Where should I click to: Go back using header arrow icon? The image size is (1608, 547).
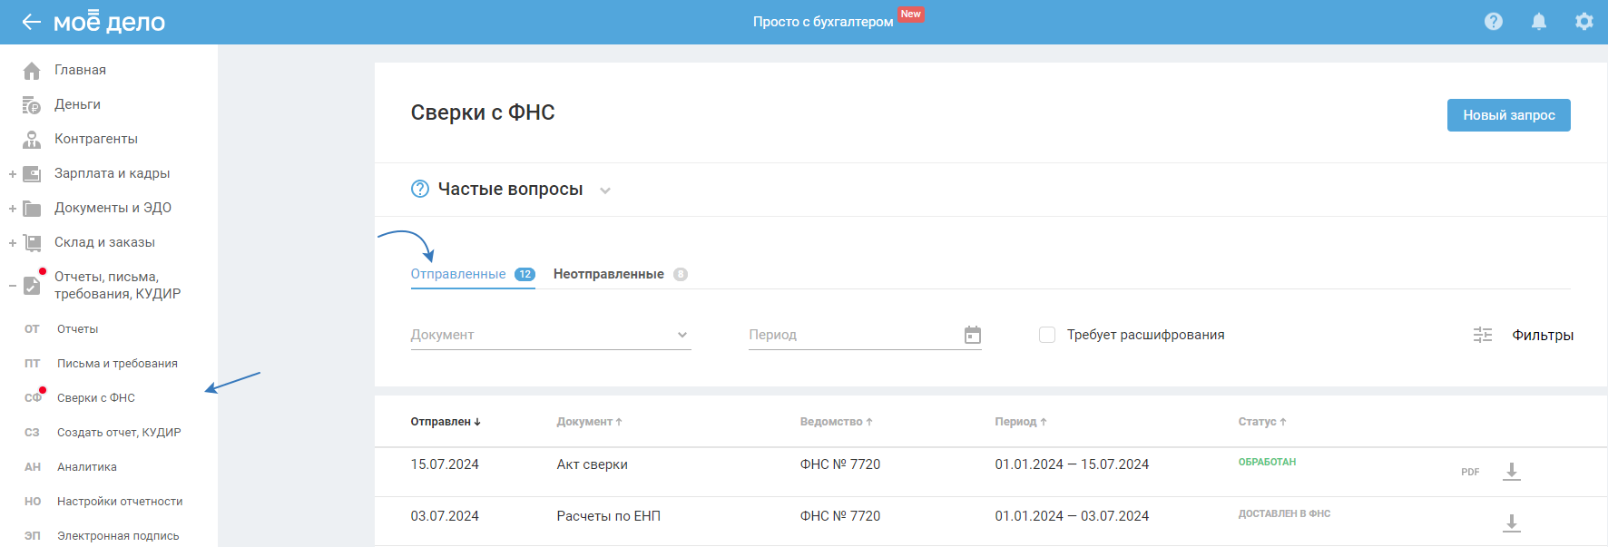(x=32, y=22)
